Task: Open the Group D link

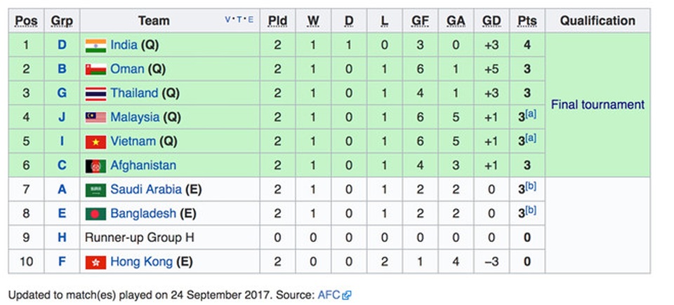Action: pos(62,45)
